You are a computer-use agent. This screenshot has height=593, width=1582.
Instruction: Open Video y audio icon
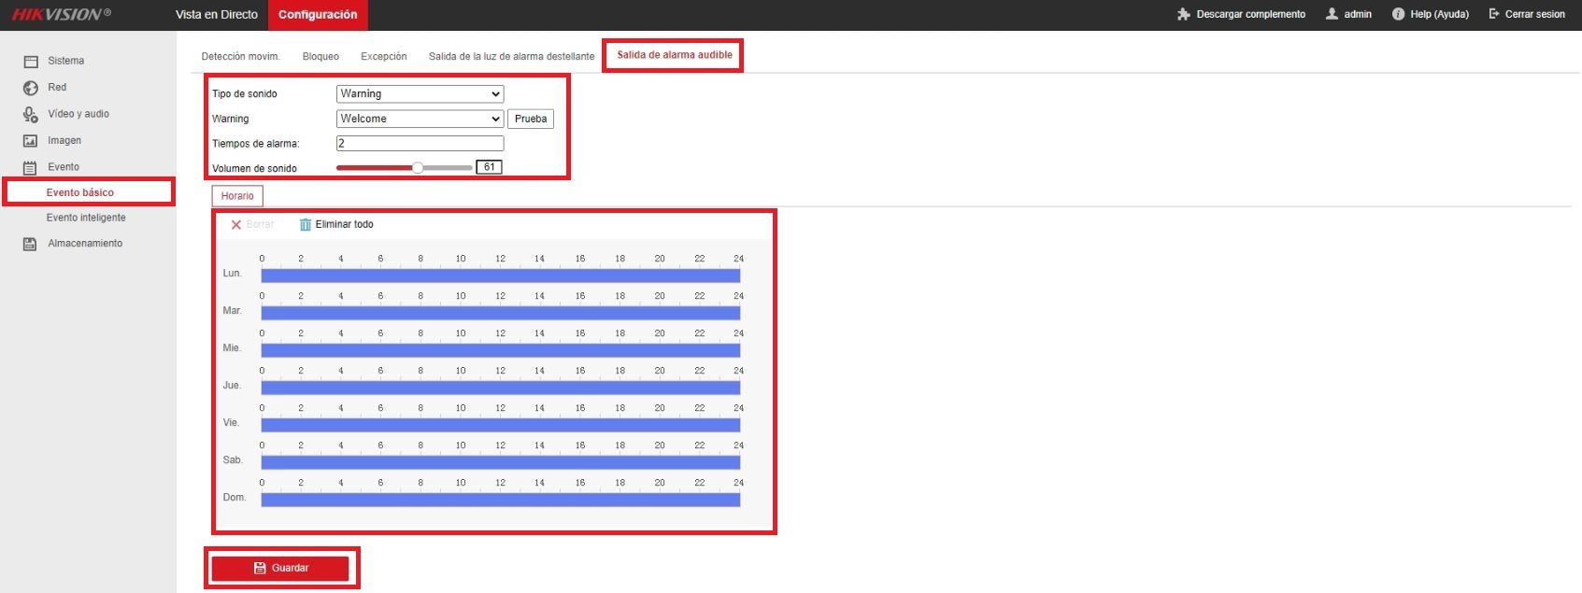click(31, 114)
